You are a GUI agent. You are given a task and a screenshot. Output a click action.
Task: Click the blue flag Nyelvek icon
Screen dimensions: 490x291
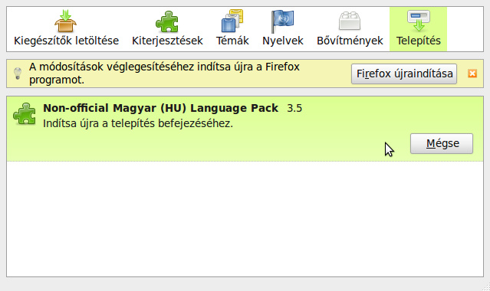tap(282, 21)
